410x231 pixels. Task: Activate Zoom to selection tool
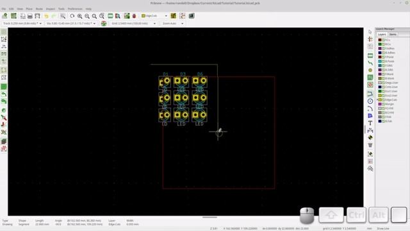pos(101,16)
